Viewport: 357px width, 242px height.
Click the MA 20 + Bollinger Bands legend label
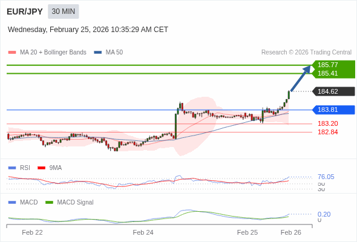tap(53, 53)
